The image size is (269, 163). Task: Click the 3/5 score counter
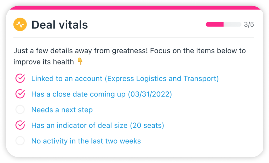(x=249, y=24)
